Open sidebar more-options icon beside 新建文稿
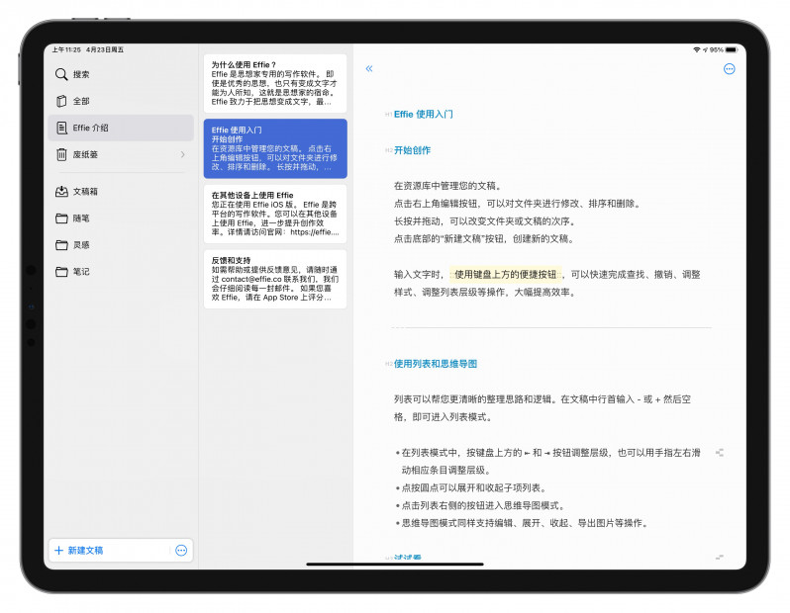This screenshot has width=790, height=613. [181, 551]
